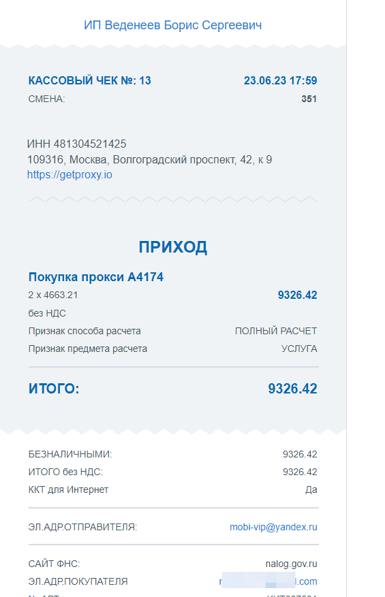Click the 2 x 4663.21 quantity line
Screen dimensions: 385x597
click(53, 295)
